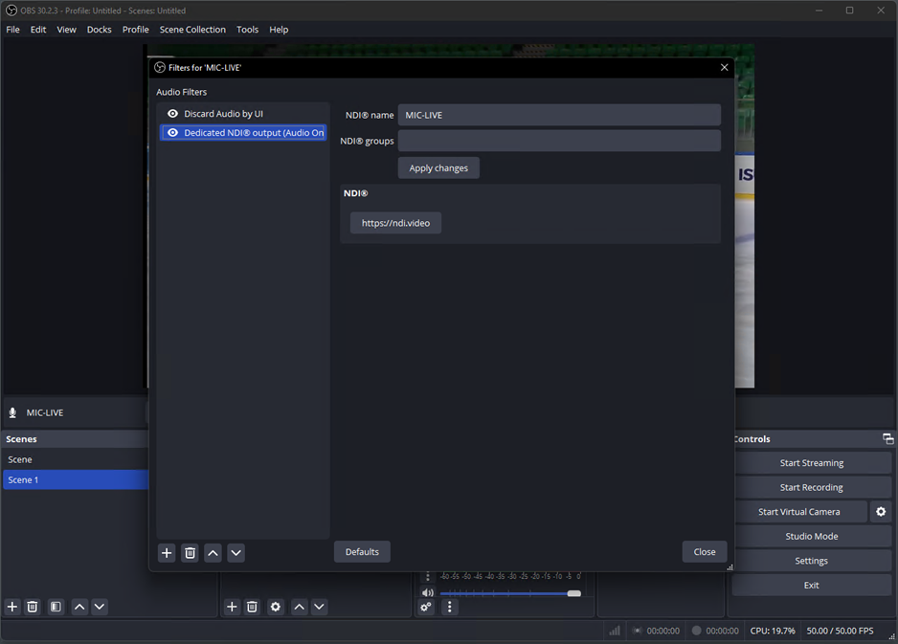Click the add scene plus icon
The image size is (898, 644).
pyautogui.click(x=12, y=607)
